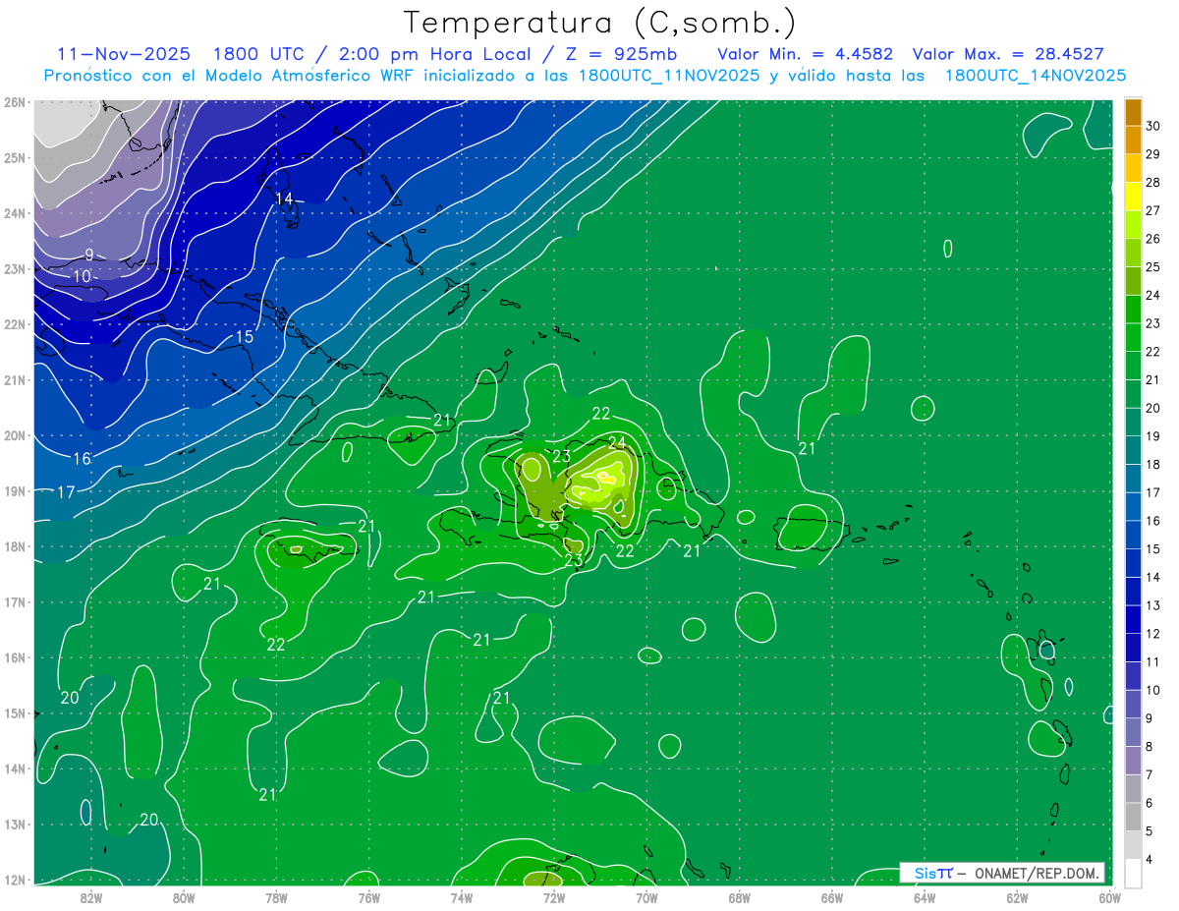Click the latitude axis label "24N"

[x=15, y=213]
